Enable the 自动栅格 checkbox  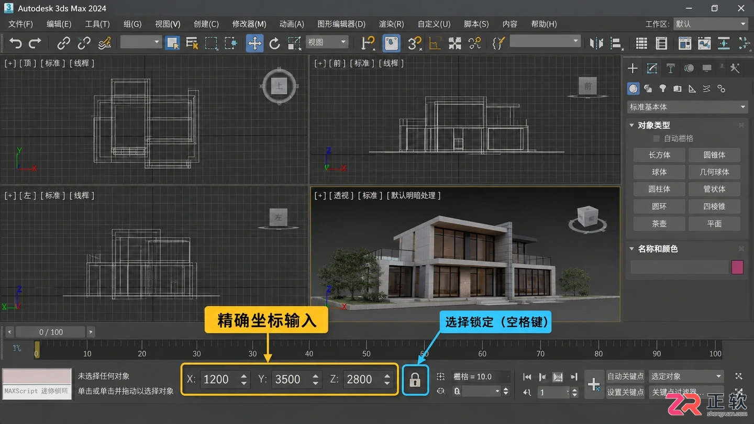tap(656, 138)
